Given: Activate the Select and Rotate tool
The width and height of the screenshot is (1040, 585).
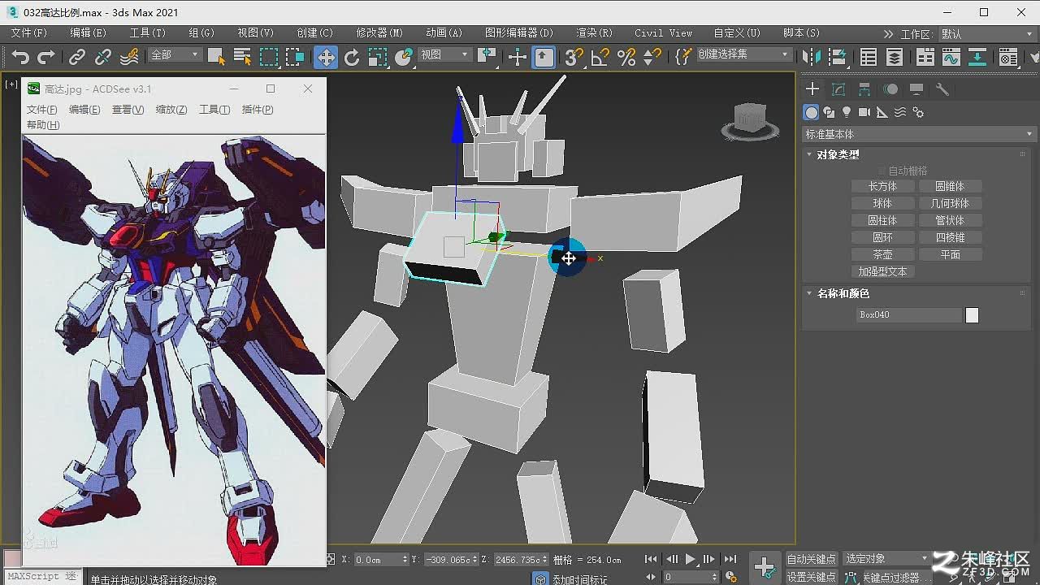Looking at the screenshot, I should 352,57.
